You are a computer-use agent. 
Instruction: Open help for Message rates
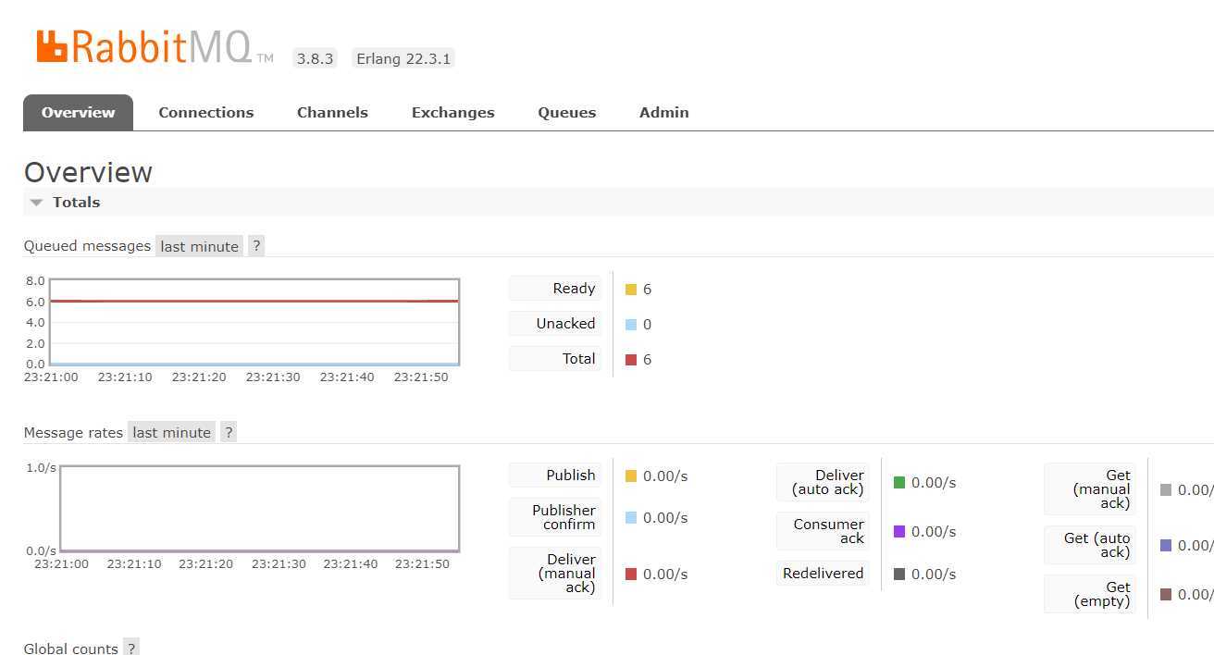point(229,432)
